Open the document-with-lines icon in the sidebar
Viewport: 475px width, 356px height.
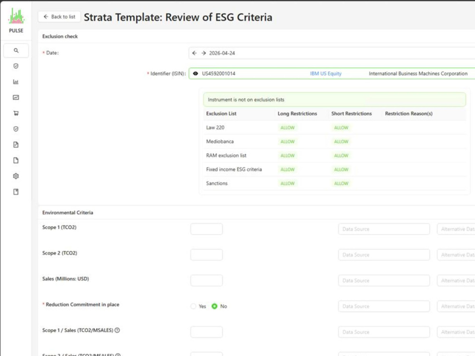(x=16, y=145)
